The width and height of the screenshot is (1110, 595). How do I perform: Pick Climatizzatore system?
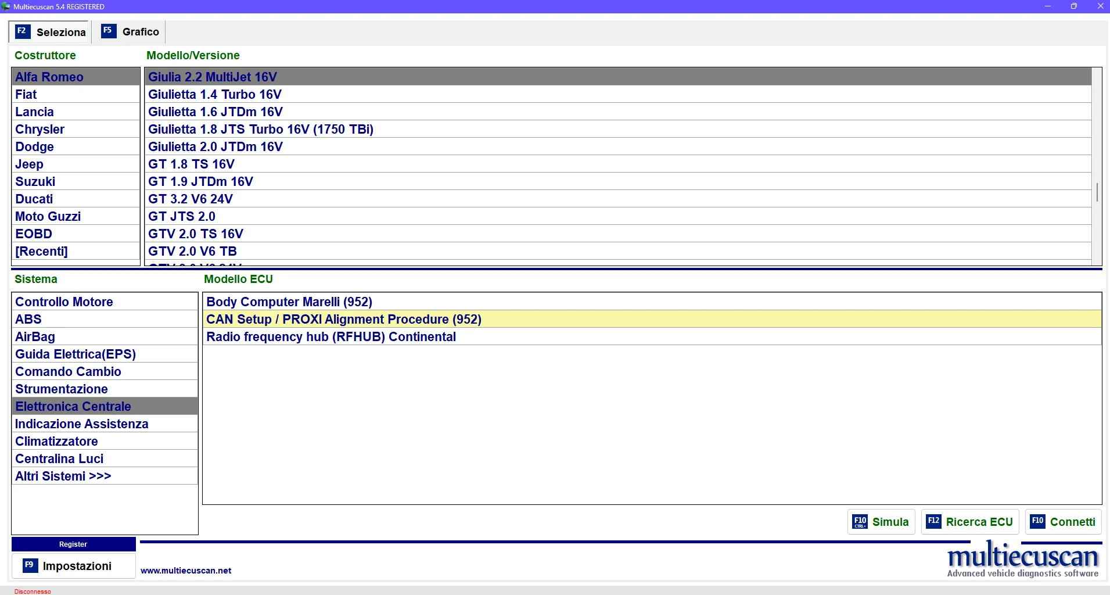tap(105, 441)
